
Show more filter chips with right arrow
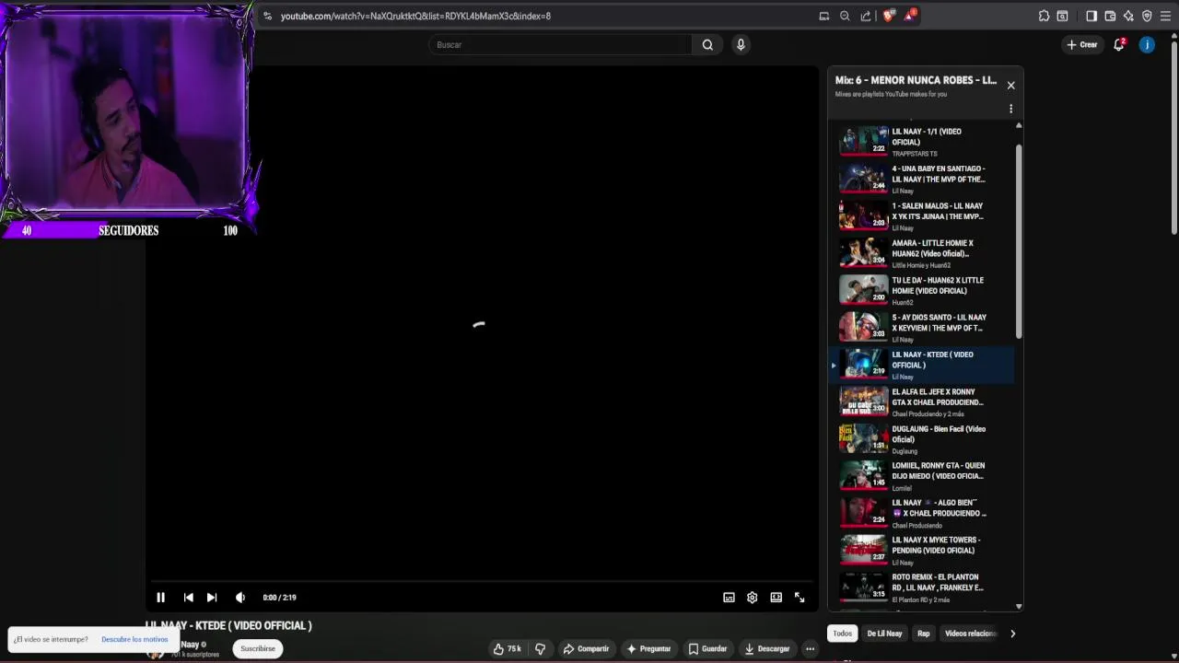pyautogui.click(x=1012, y=634)
